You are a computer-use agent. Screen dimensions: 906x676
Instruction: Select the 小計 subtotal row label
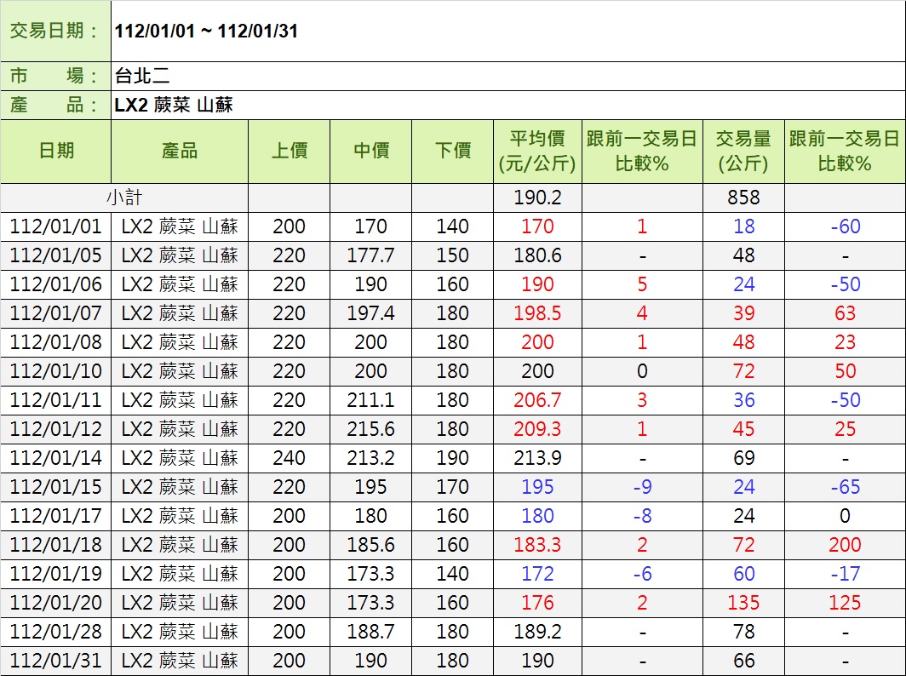[124, 198]
